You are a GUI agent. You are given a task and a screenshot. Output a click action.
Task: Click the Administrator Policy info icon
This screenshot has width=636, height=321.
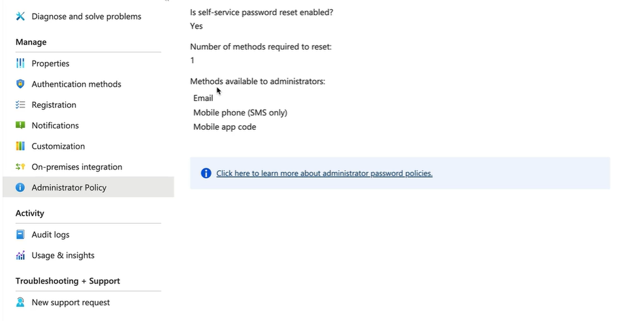(x=20, y=187)
